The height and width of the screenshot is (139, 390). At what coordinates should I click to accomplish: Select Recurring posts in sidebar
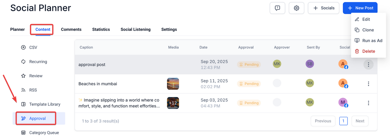click(x=38, y=62)
